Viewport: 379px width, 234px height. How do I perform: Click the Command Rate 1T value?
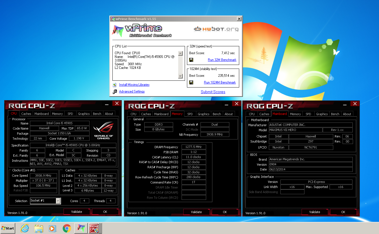194,182
